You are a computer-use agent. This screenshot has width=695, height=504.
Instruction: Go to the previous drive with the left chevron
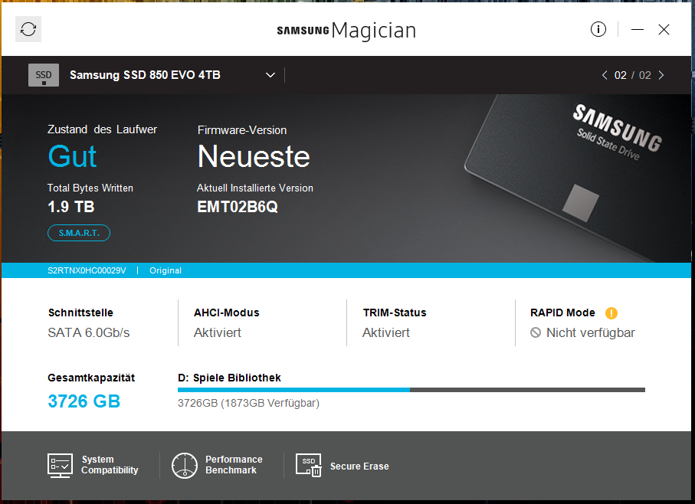pyautogui.click(x=605, y=75)
